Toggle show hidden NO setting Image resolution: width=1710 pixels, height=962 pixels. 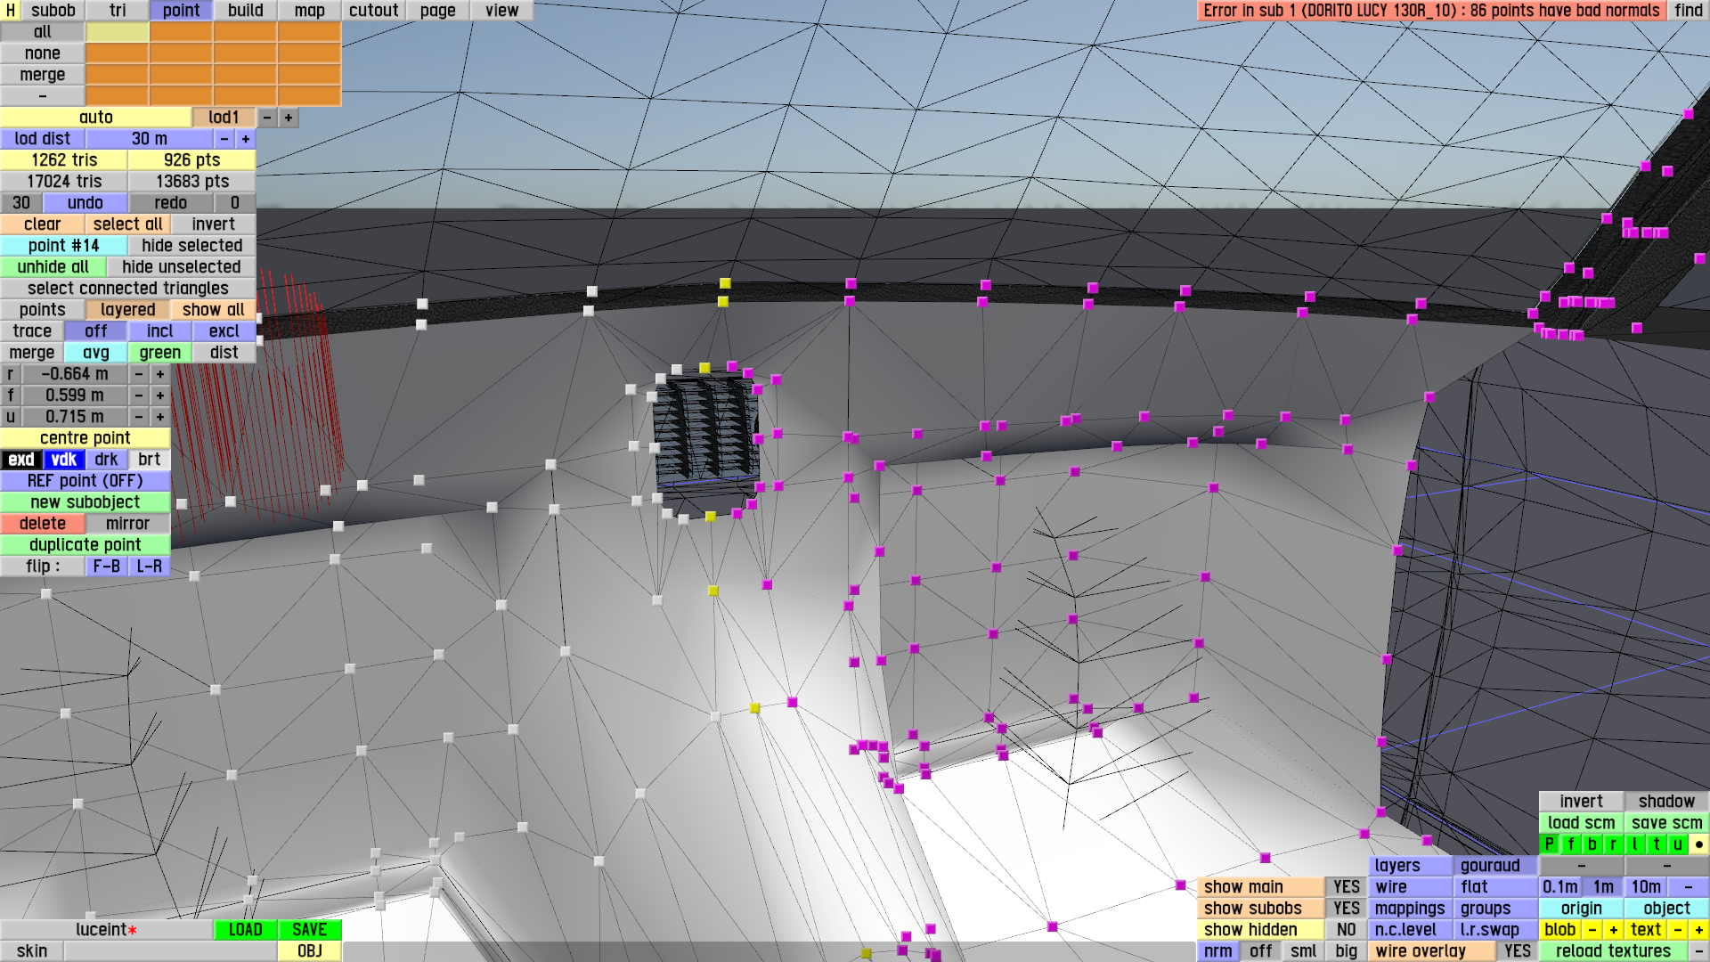coord(1346,930)
